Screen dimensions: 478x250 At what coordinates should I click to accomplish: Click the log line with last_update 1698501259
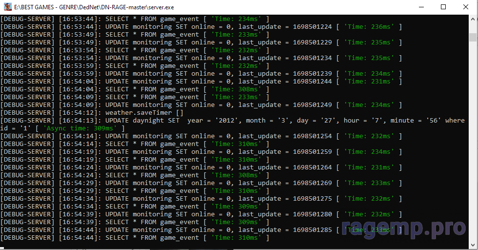point(201,151)
